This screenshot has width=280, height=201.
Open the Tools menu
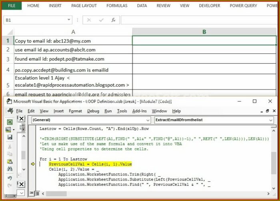pyautogui.click(x=122, y=111)
